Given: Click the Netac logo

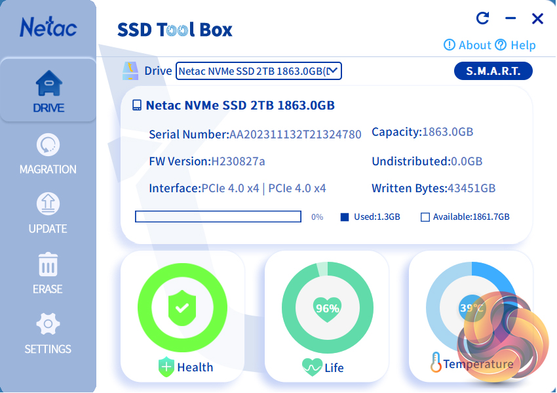Looking at the screenshot, I should pyautogui.click(x=48, y=27).
